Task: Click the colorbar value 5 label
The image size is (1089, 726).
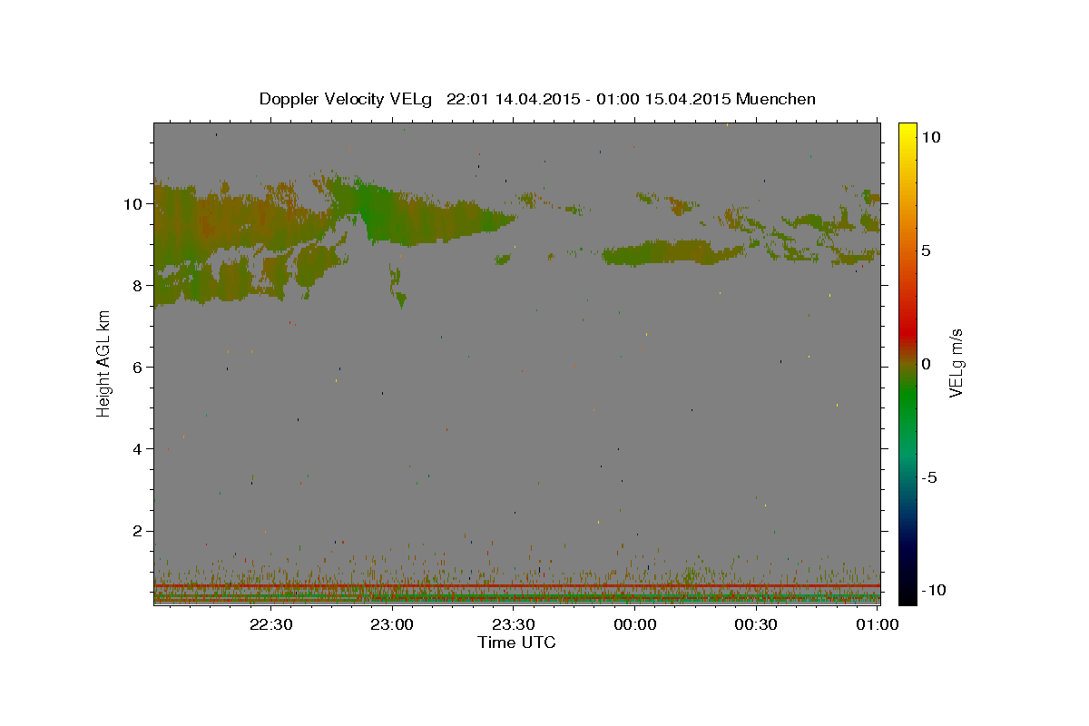Action: [927, 250]
